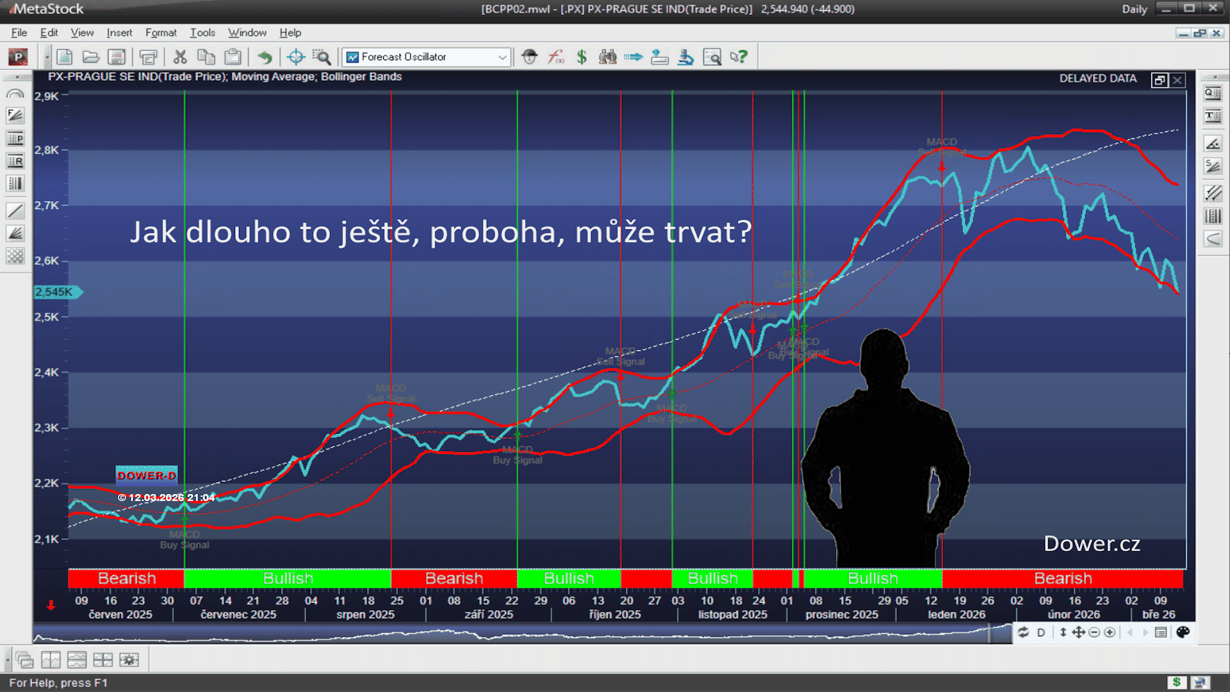Viewport: 1230px width, 692px height.
Task: Toggle the pan arrows chart mode
Action: pos(1078,632)
